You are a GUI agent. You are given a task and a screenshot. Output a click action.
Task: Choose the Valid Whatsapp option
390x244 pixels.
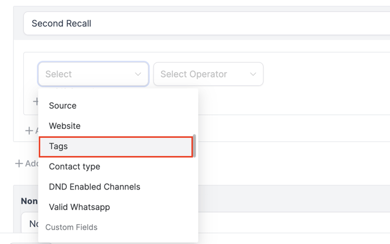[79, 207]
